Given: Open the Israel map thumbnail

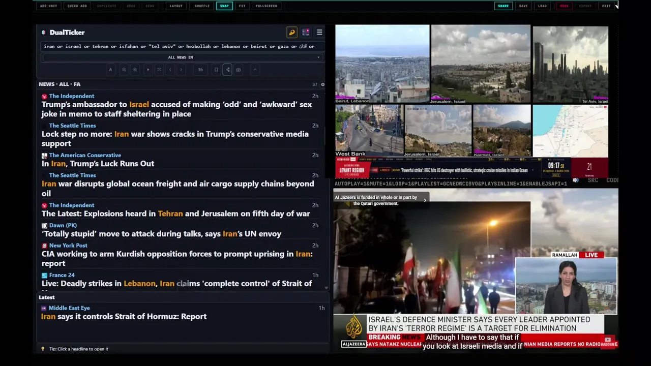Looking at the screenshot, I should 570,131.
